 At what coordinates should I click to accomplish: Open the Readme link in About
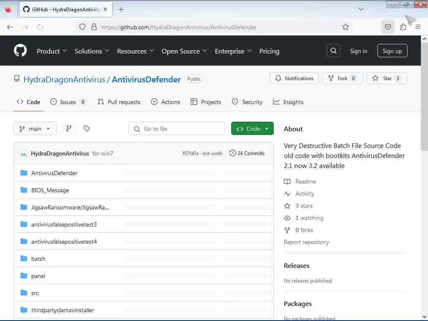tap(300, 181)
